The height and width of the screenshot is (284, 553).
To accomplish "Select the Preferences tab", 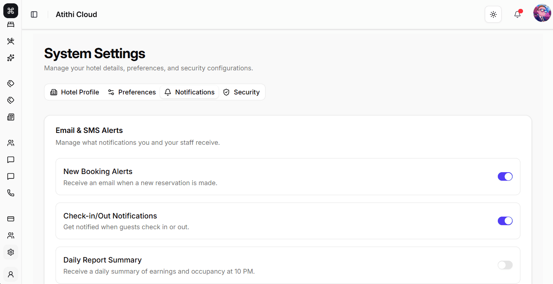I will tap(131, 92).
